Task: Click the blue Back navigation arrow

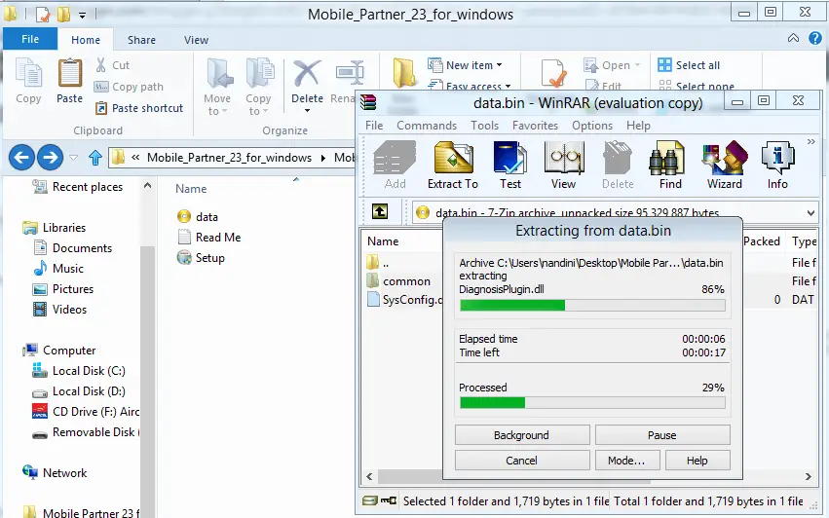Action: point(22,157)
